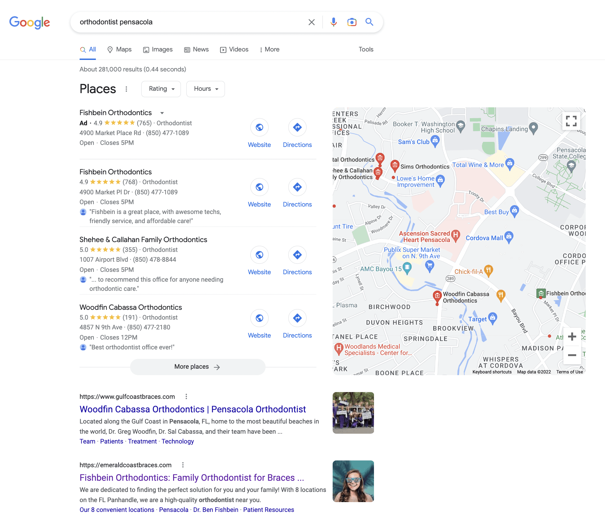
Task: Click the Cordova Mall map marker
Action: pos(509,237)
